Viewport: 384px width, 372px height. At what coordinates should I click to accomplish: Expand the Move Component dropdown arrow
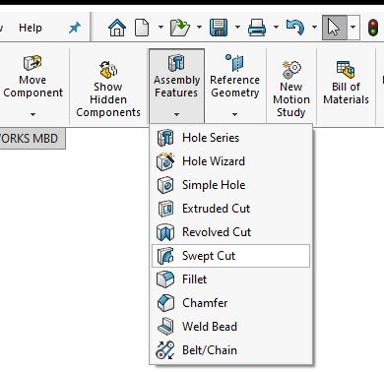[x=32, y=114]
